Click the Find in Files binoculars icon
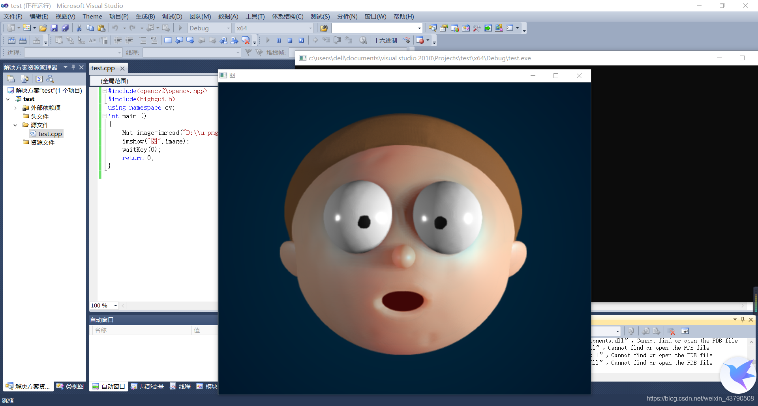This screenshot has height=406, width=758. [324, 28]
